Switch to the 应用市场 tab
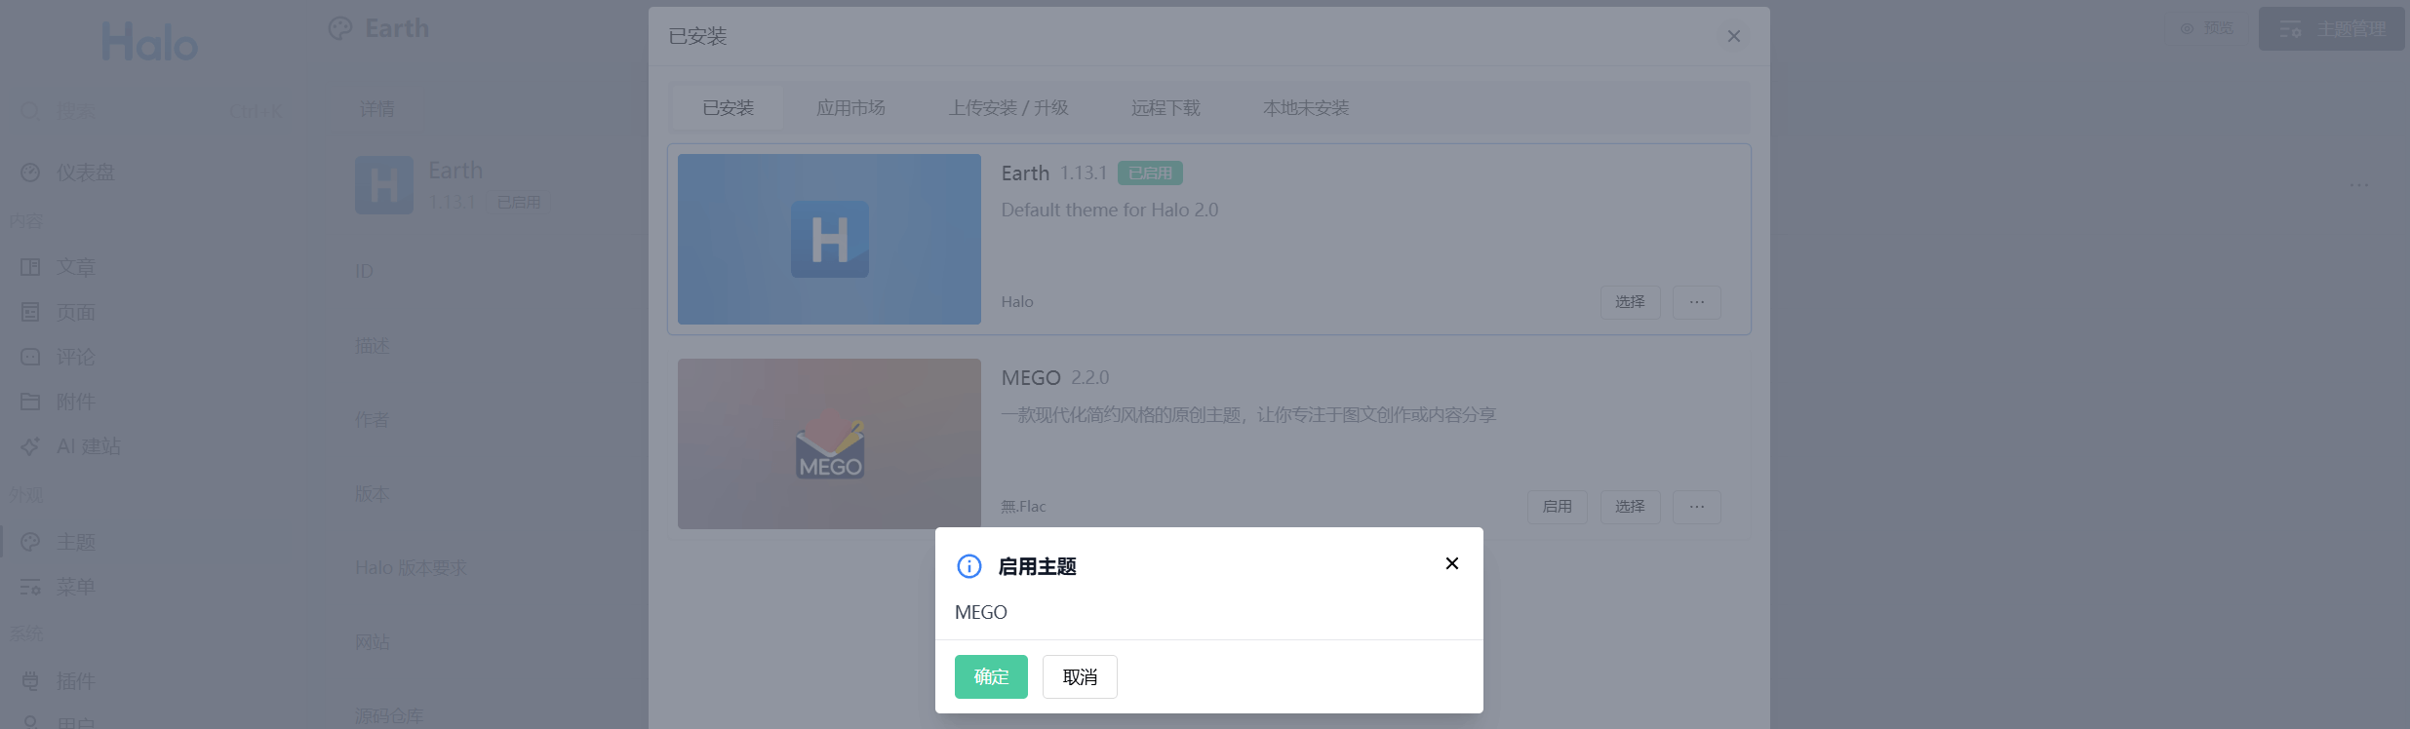Viewport: 2410px width, 729px height. click(x=850, y=108)
